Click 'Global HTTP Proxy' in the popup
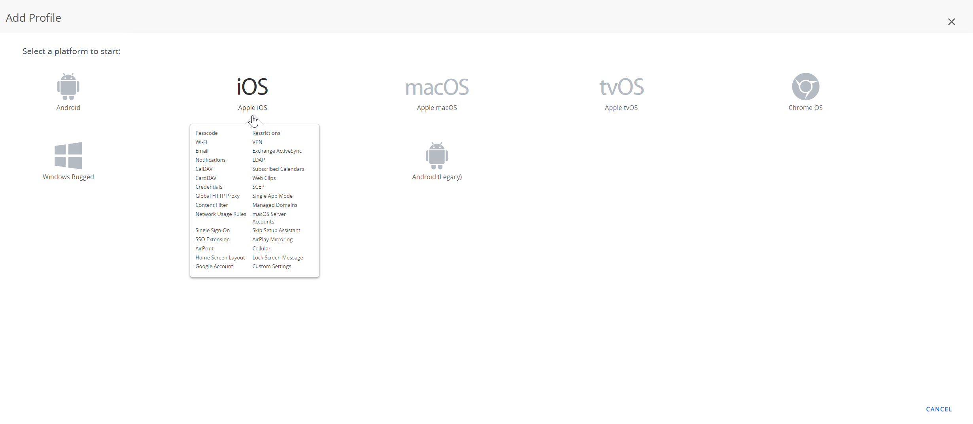This screenshot has height=424, width=973. [x=217, y=196]
